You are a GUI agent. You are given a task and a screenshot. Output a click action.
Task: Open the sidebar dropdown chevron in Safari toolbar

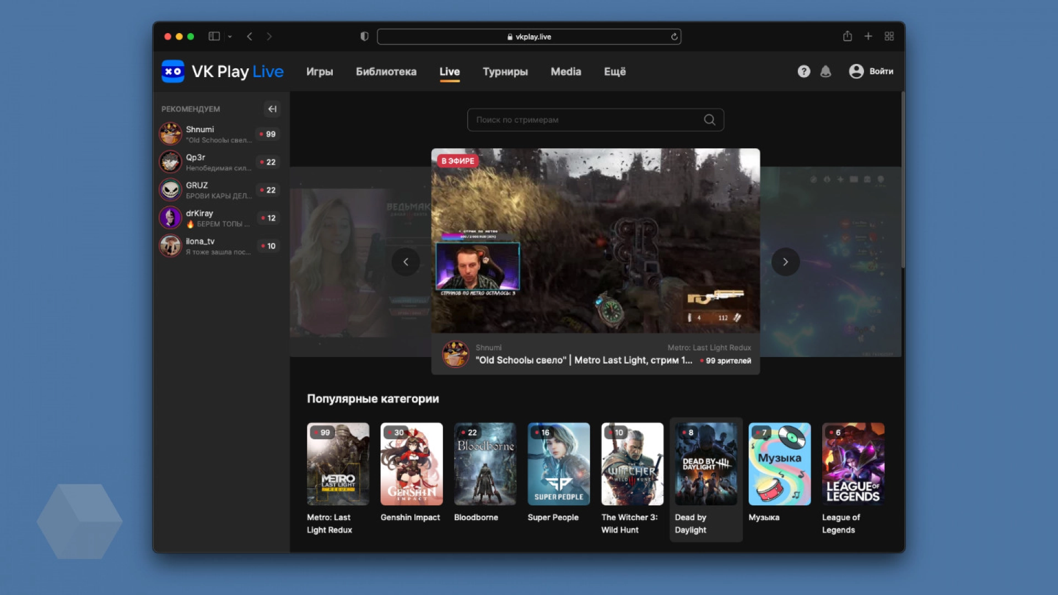(x=231, y=36)
